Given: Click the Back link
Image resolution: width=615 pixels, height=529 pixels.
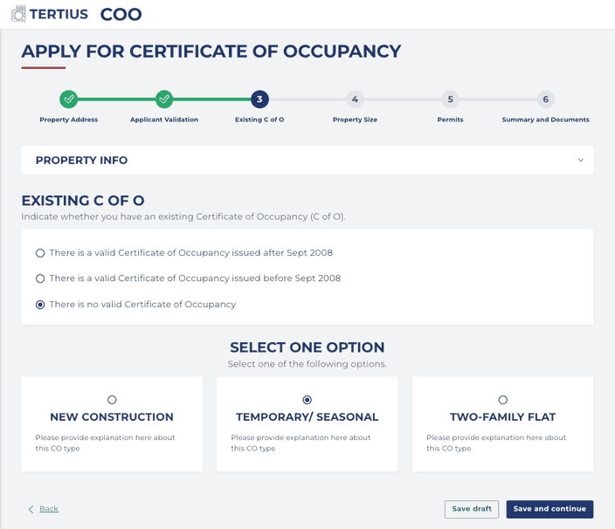Looking at the screenshot, I should point(49,509).
